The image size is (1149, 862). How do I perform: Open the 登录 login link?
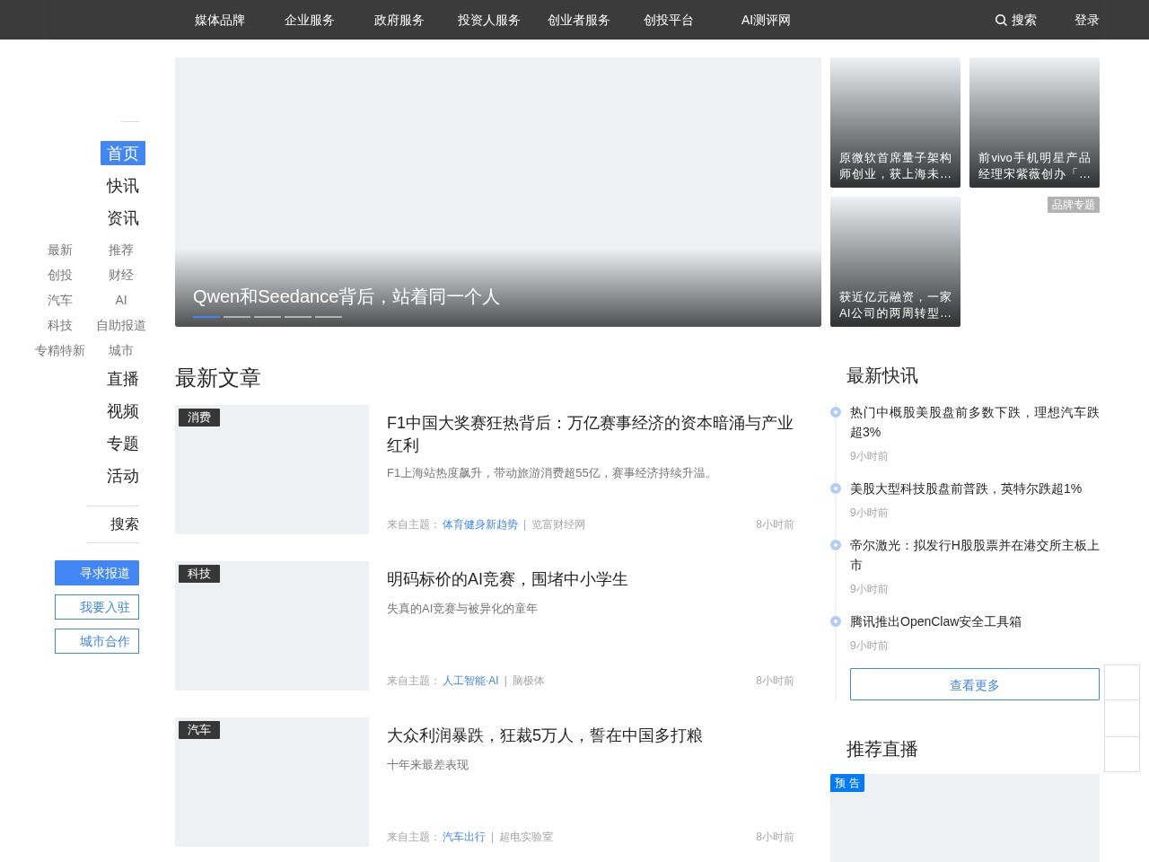[1086, 20]
